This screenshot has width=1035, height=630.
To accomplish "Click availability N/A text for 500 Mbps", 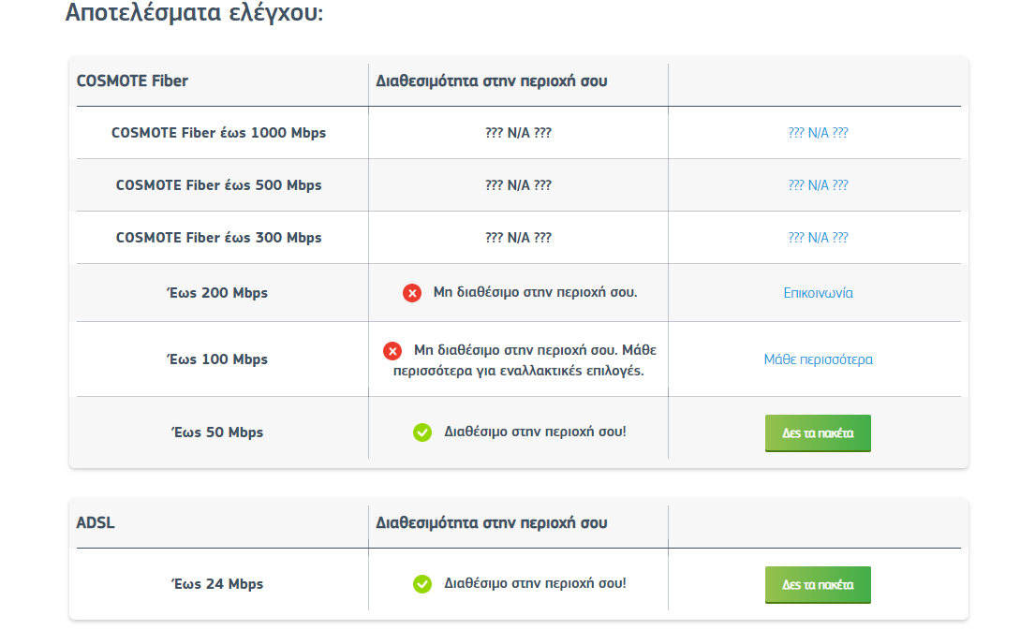I will 518,185.
